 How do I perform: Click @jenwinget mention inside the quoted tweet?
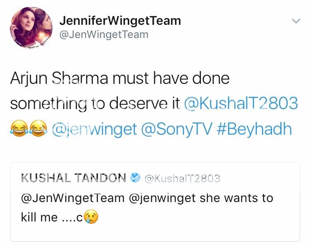coord(163,198)
